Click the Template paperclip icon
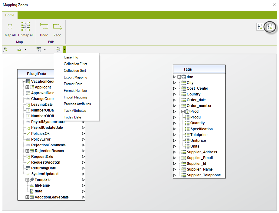279x213 pixels. pyautogui.click(x=32, y=179)
